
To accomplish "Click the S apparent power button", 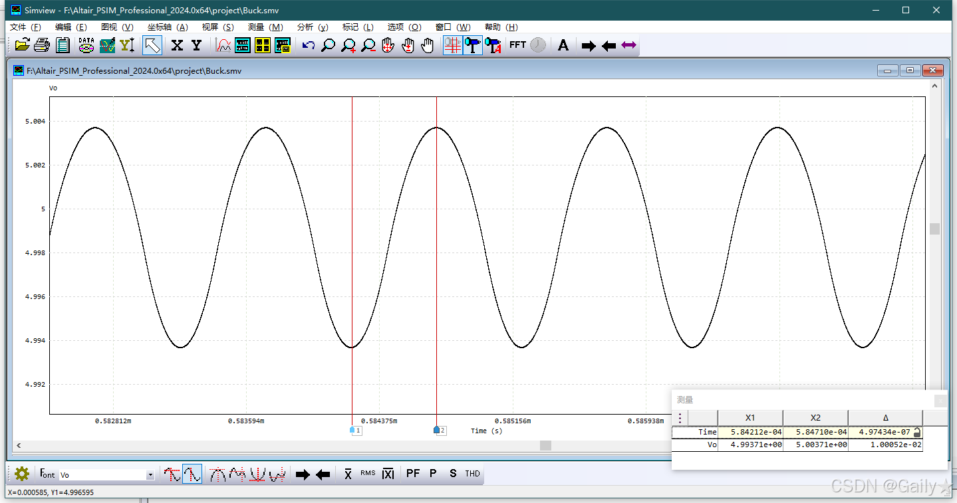I will (453, 474).
